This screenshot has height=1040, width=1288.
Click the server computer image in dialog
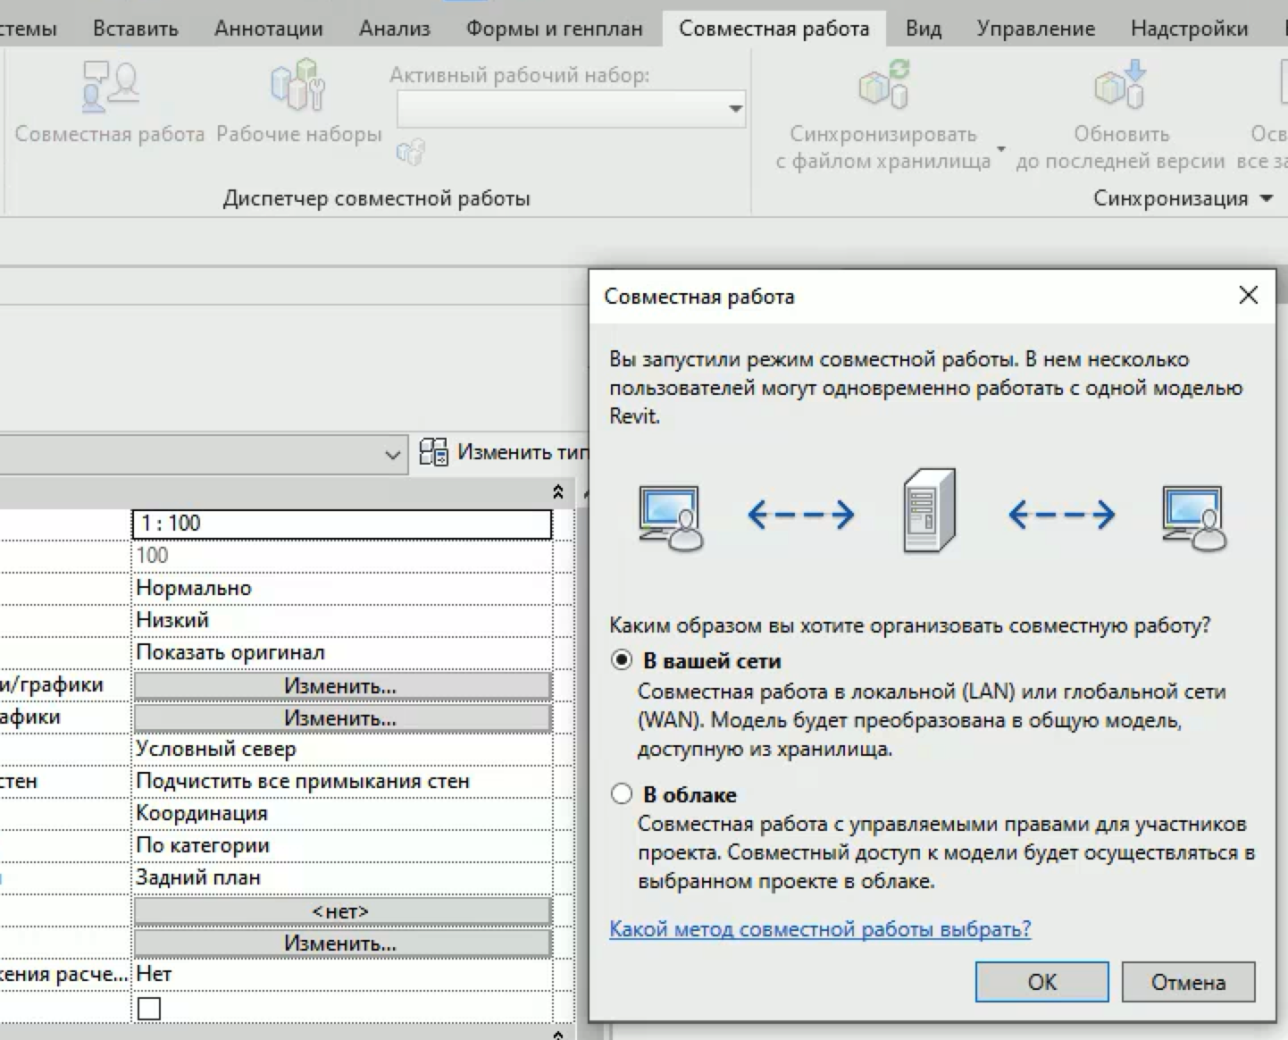pyautogui.click(x=930, y=511)
